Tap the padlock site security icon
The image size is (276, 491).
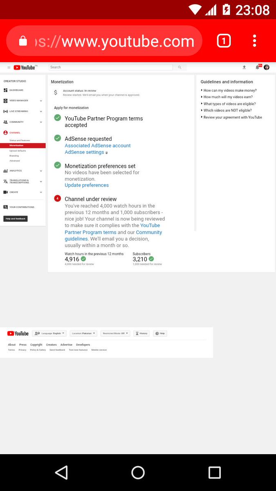coord(23,41)
